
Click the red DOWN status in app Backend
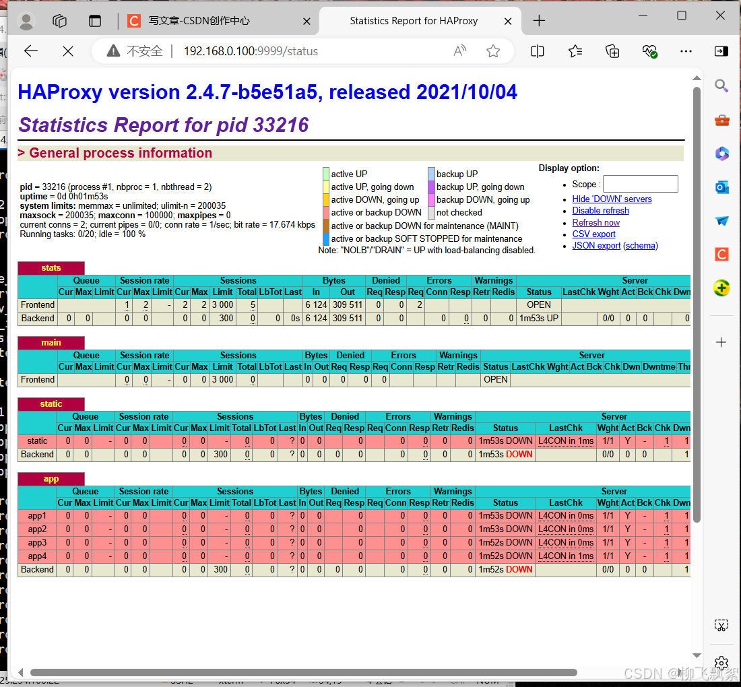tap(519, 570)
